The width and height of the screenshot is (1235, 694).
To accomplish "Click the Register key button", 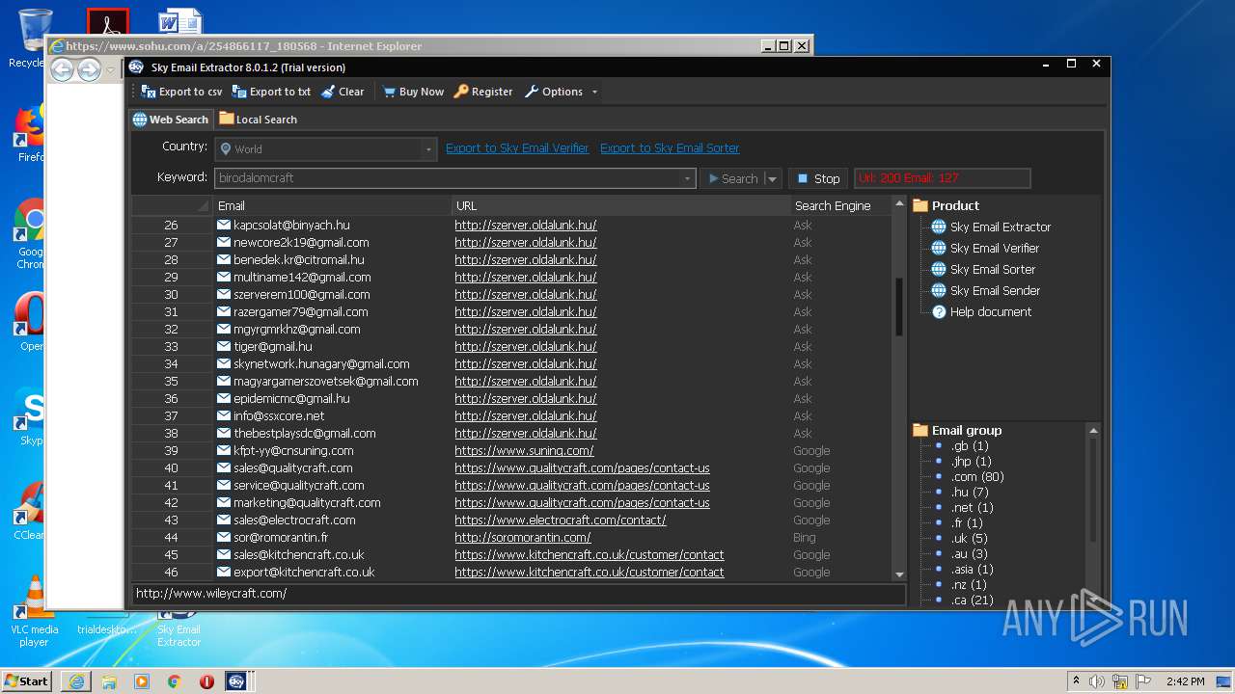I will point(483,92).
